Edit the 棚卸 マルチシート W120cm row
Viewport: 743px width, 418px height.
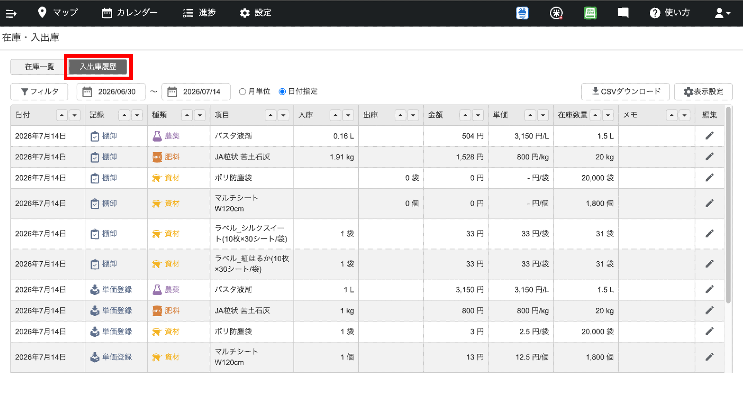click(709, 204)
